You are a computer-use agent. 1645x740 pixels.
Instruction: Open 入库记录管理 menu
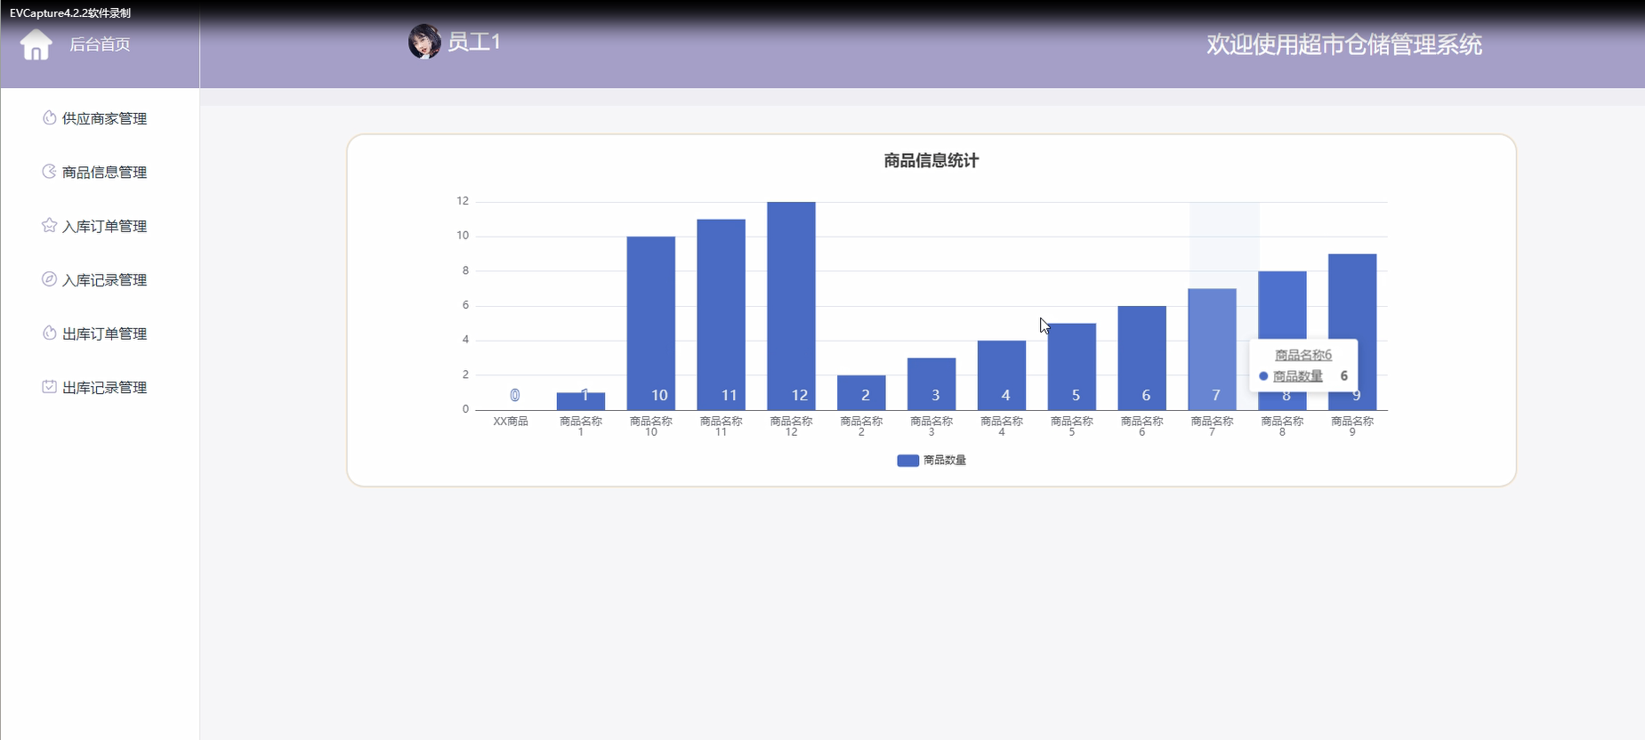104,280
